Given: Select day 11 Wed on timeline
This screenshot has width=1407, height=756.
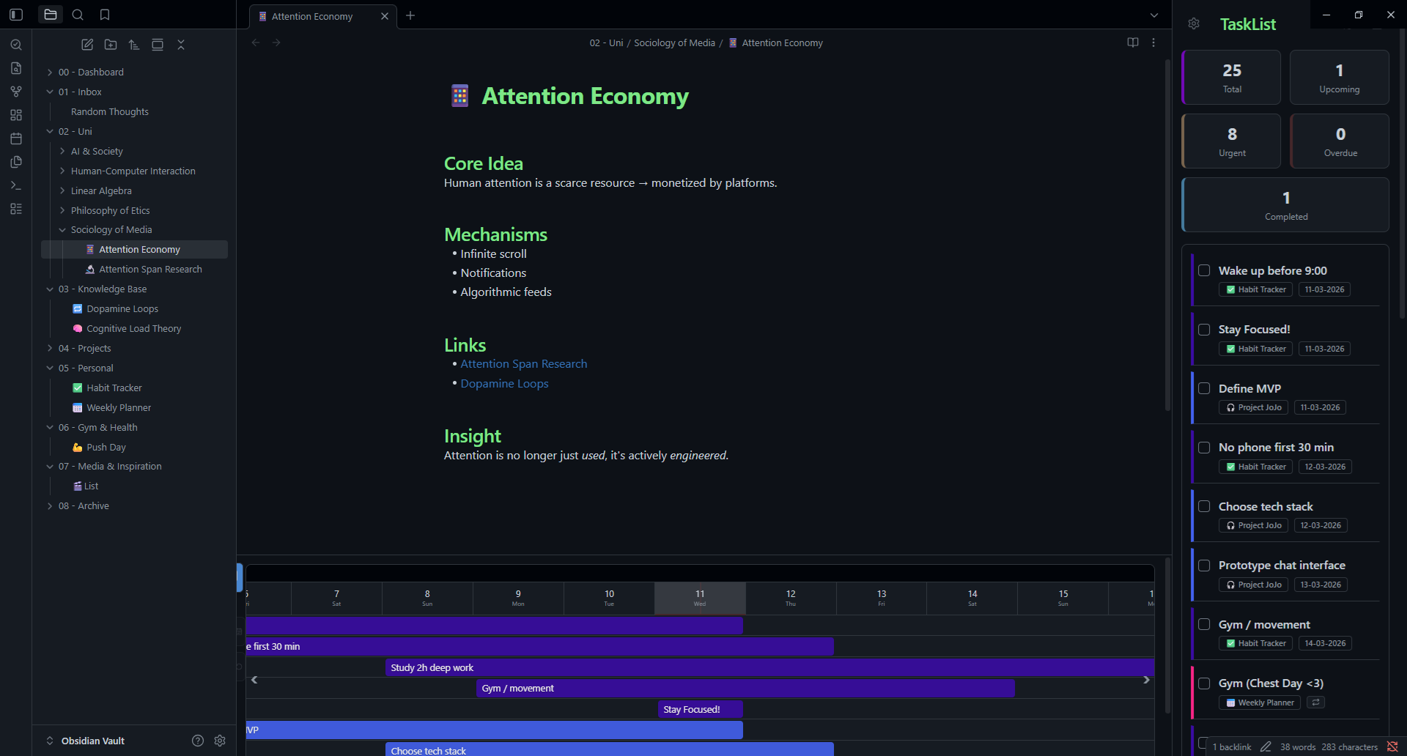Looking at the screenshot, I should [700, 598].
